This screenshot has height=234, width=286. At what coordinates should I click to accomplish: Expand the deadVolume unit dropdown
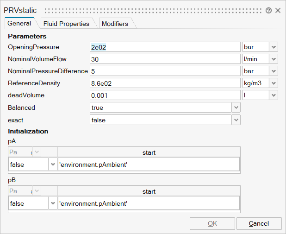(274, 95)
